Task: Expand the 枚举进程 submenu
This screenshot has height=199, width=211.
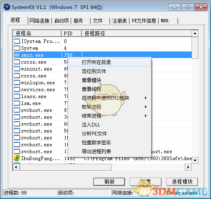Action: pos(109,107)
